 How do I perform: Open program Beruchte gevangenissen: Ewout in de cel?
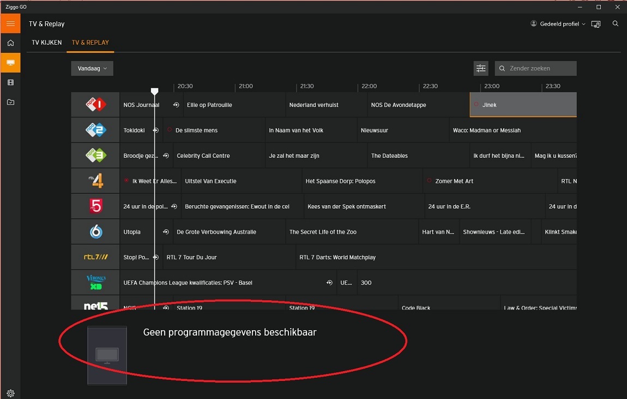click(x=243, y=206)
